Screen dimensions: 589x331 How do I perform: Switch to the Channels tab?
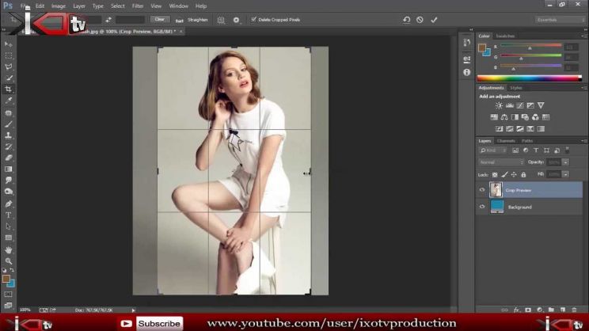(505, 141)
